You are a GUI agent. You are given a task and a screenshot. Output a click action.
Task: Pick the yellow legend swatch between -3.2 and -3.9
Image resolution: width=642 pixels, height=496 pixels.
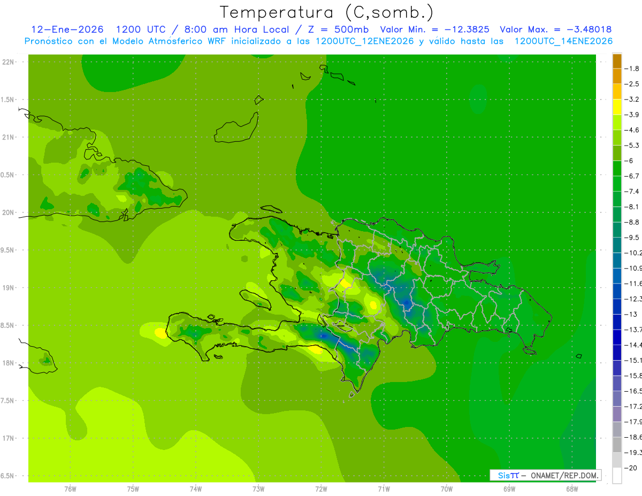(617, 107)
